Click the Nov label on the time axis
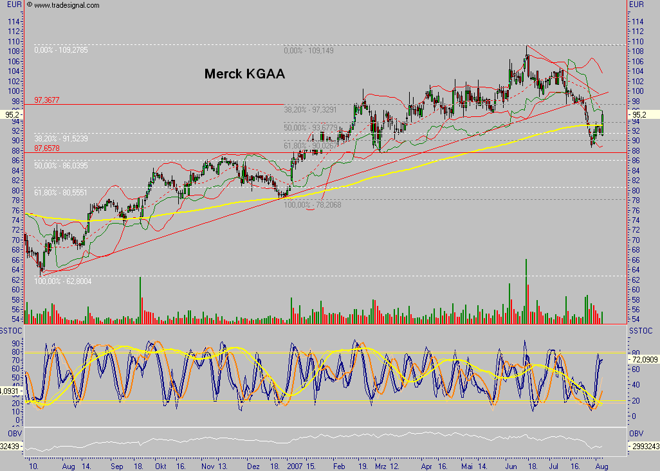 (208, 467)
